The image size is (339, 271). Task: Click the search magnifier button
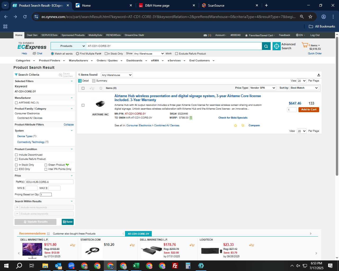coord(266,46)
